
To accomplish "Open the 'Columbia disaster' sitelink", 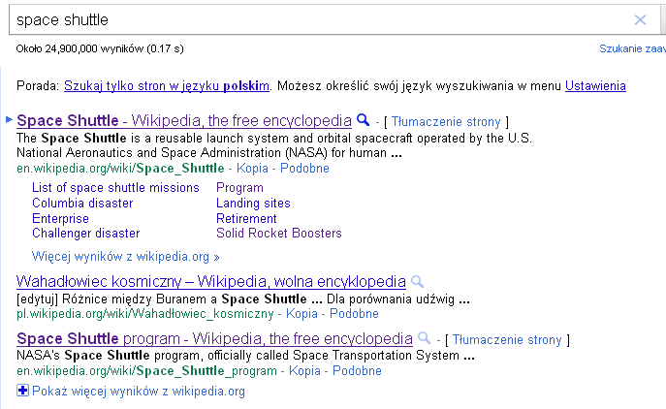I will (82, 204).
